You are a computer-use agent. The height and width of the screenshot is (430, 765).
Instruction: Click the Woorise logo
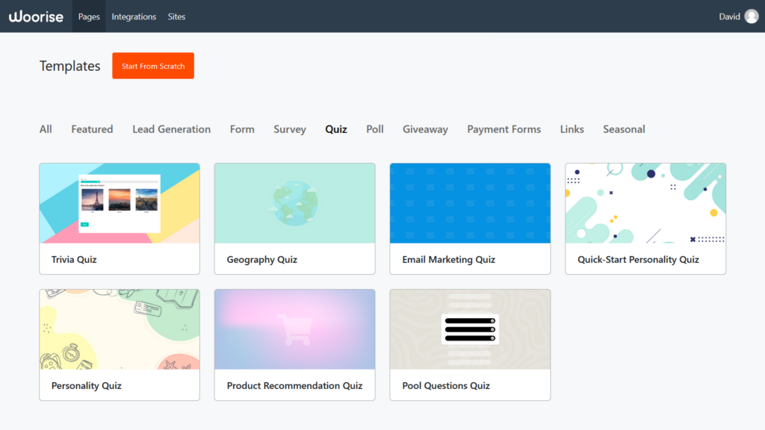(36, 16)
